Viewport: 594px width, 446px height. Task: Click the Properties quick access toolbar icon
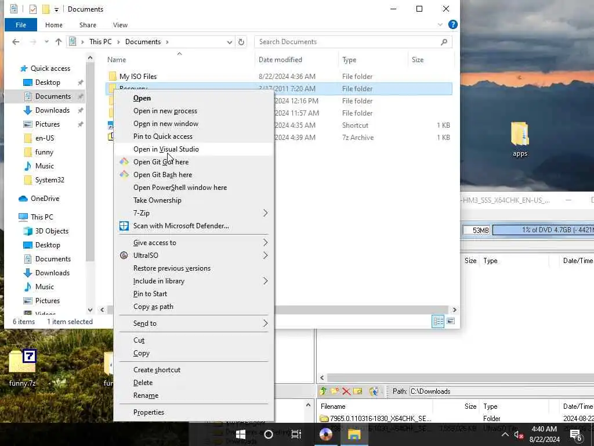click(x=33, y=9)
